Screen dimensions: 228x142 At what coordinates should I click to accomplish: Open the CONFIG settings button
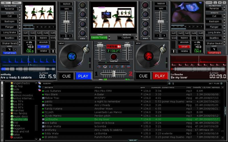(209, 3)
